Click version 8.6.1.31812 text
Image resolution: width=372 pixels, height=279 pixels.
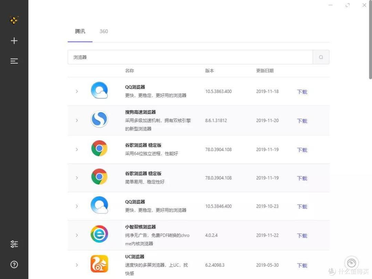tap(216, 121)
